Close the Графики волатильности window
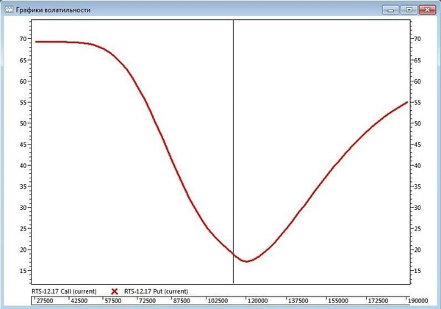The width and height of the screenshot is (441, 309). coord(427,10)
